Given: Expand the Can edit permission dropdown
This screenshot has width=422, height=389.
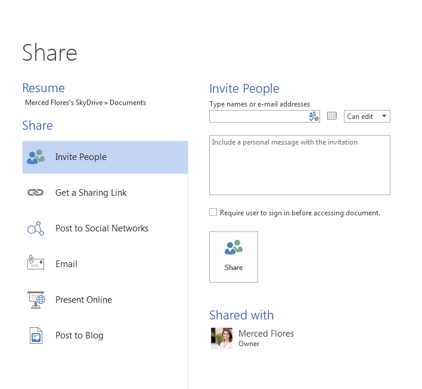Looking at the screenshot, I should 367,117.
